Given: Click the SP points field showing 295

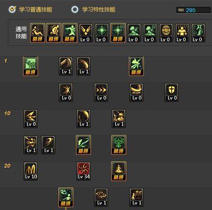Looking at the screenshot, I should pos(193,10).
